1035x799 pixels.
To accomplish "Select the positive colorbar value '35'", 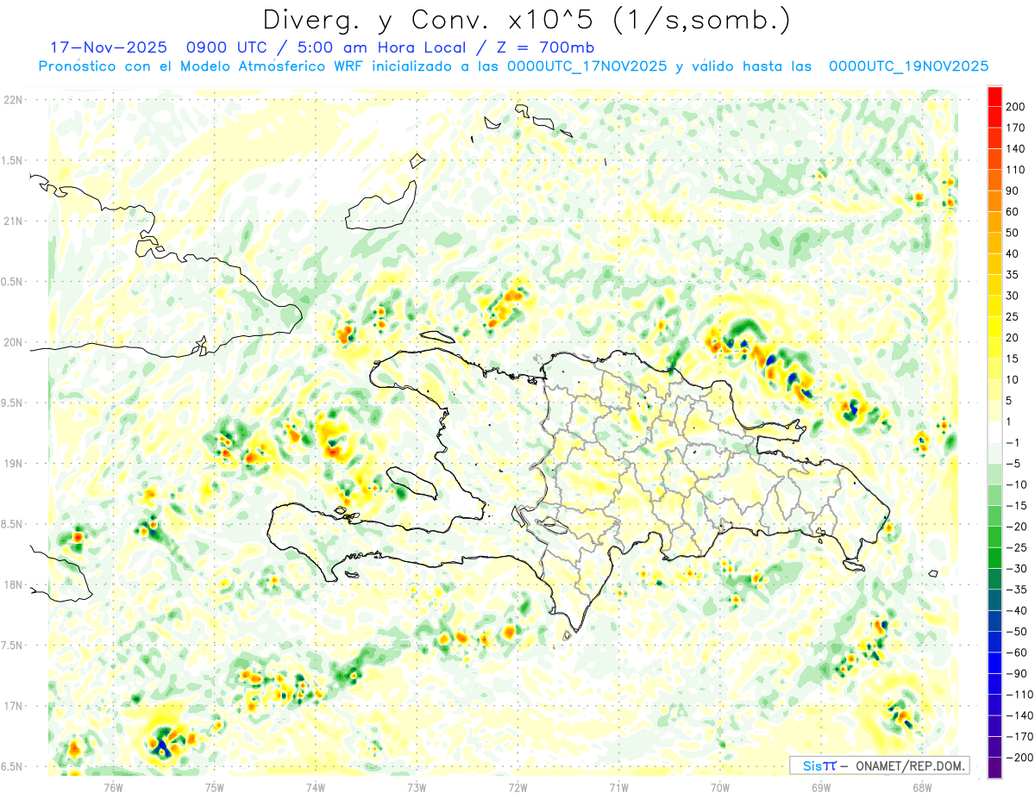I will point(1013,275).
